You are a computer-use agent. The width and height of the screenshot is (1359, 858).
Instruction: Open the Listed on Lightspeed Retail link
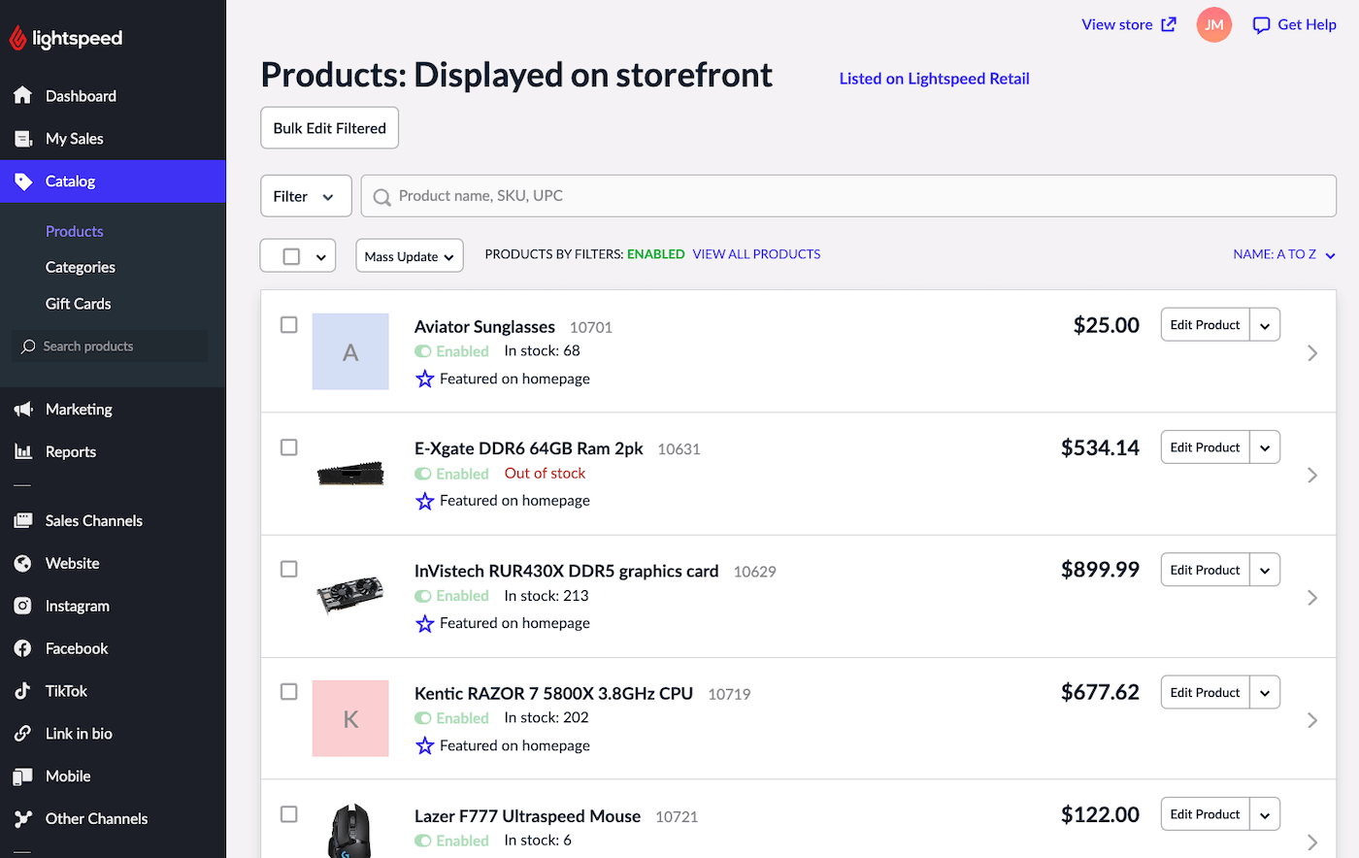[x=934, y=79]
